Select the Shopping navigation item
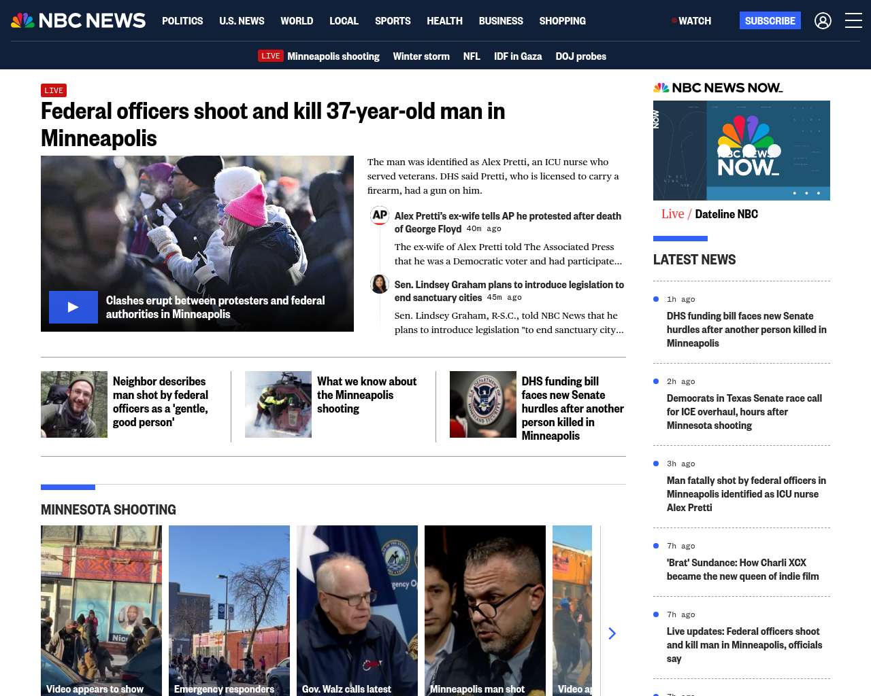The height and width of the screenshot is (696, 871). [x=562, y=21]
